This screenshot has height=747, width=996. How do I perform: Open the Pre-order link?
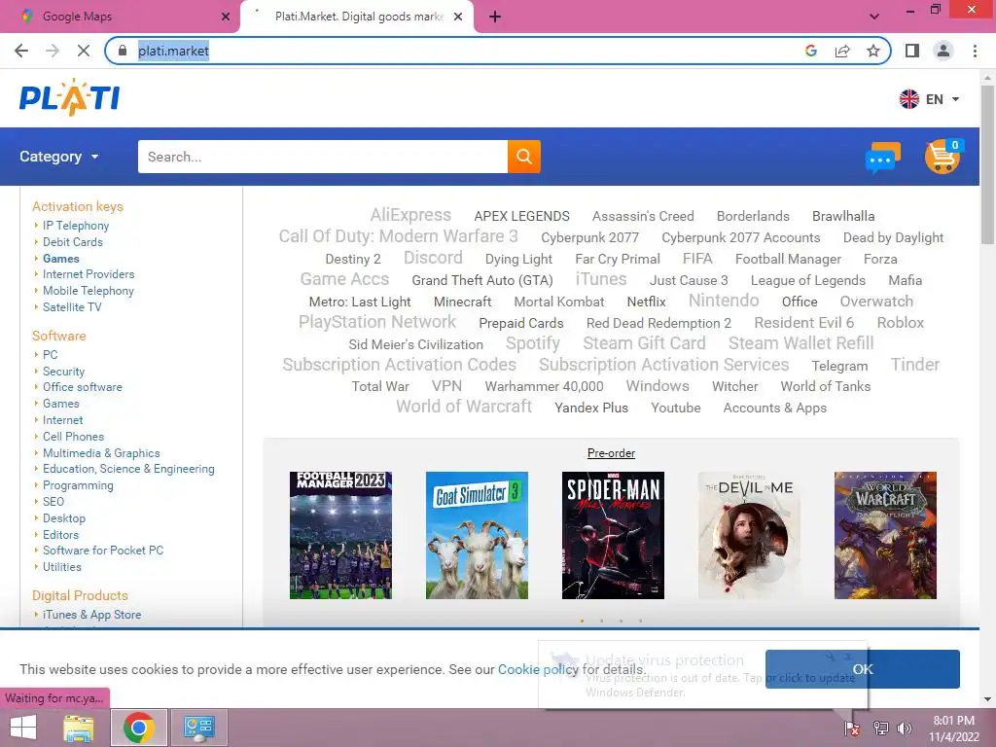[x=611, y=453]
